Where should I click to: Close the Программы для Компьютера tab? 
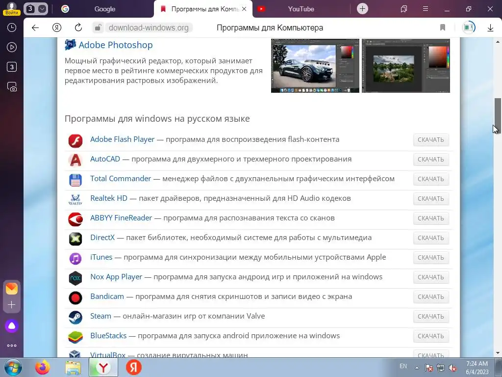(244, 9)
